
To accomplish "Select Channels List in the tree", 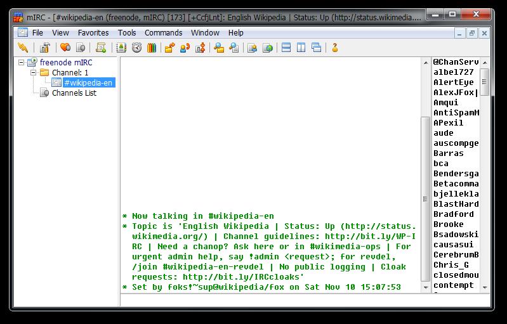I will (74, 93).
